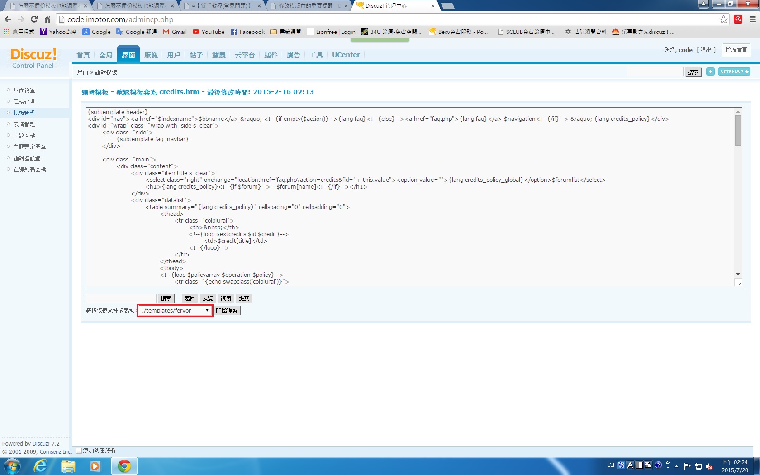Click the 搜索 button below the editor
The width and height of the screenshot is (760, 475).
[x=166, y=298]
